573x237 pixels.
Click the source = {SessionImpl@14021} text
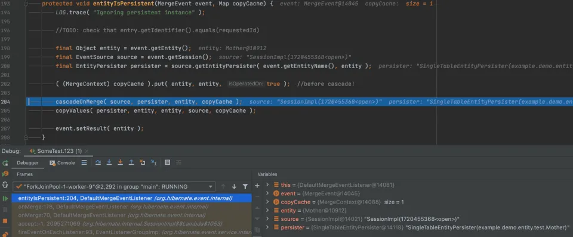tap(322, 219)
